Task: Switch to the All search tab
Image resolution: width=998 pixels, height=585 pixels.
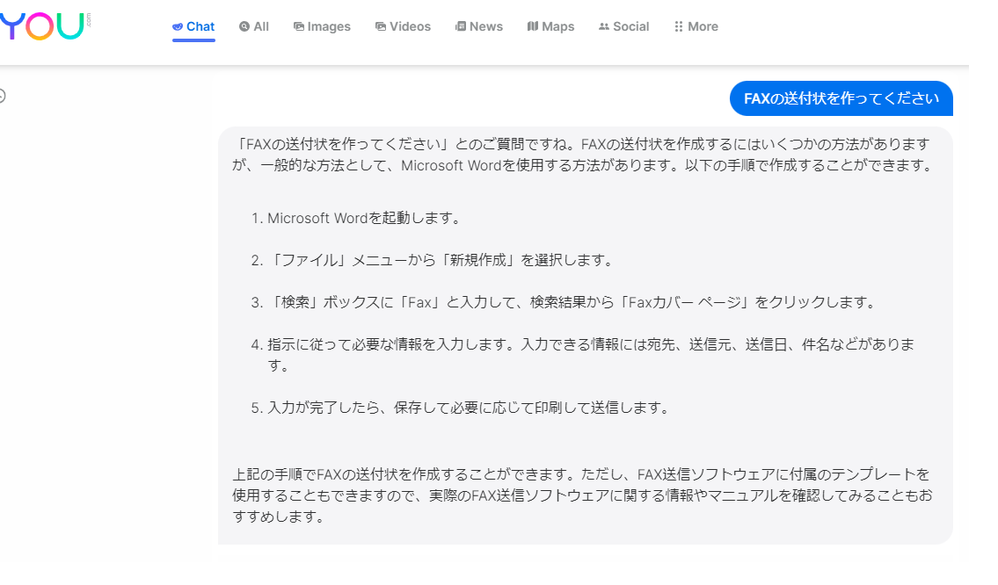Action: point(254,26)
